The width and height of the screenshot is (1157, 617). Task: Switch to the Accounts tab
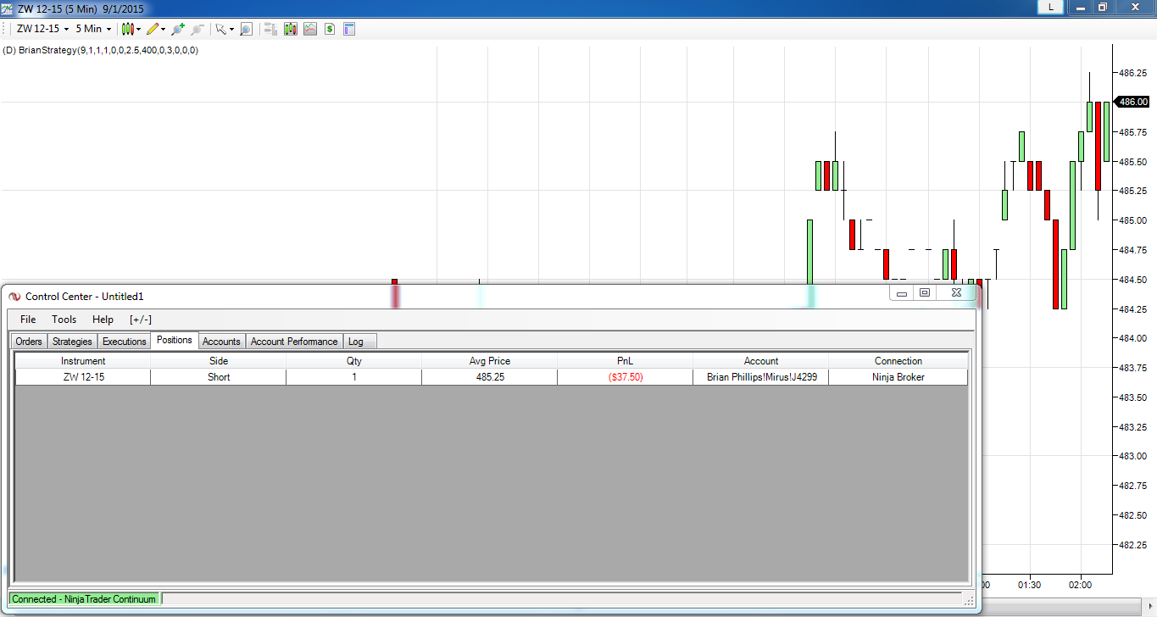pyautogui.click(x=222, y=342)
